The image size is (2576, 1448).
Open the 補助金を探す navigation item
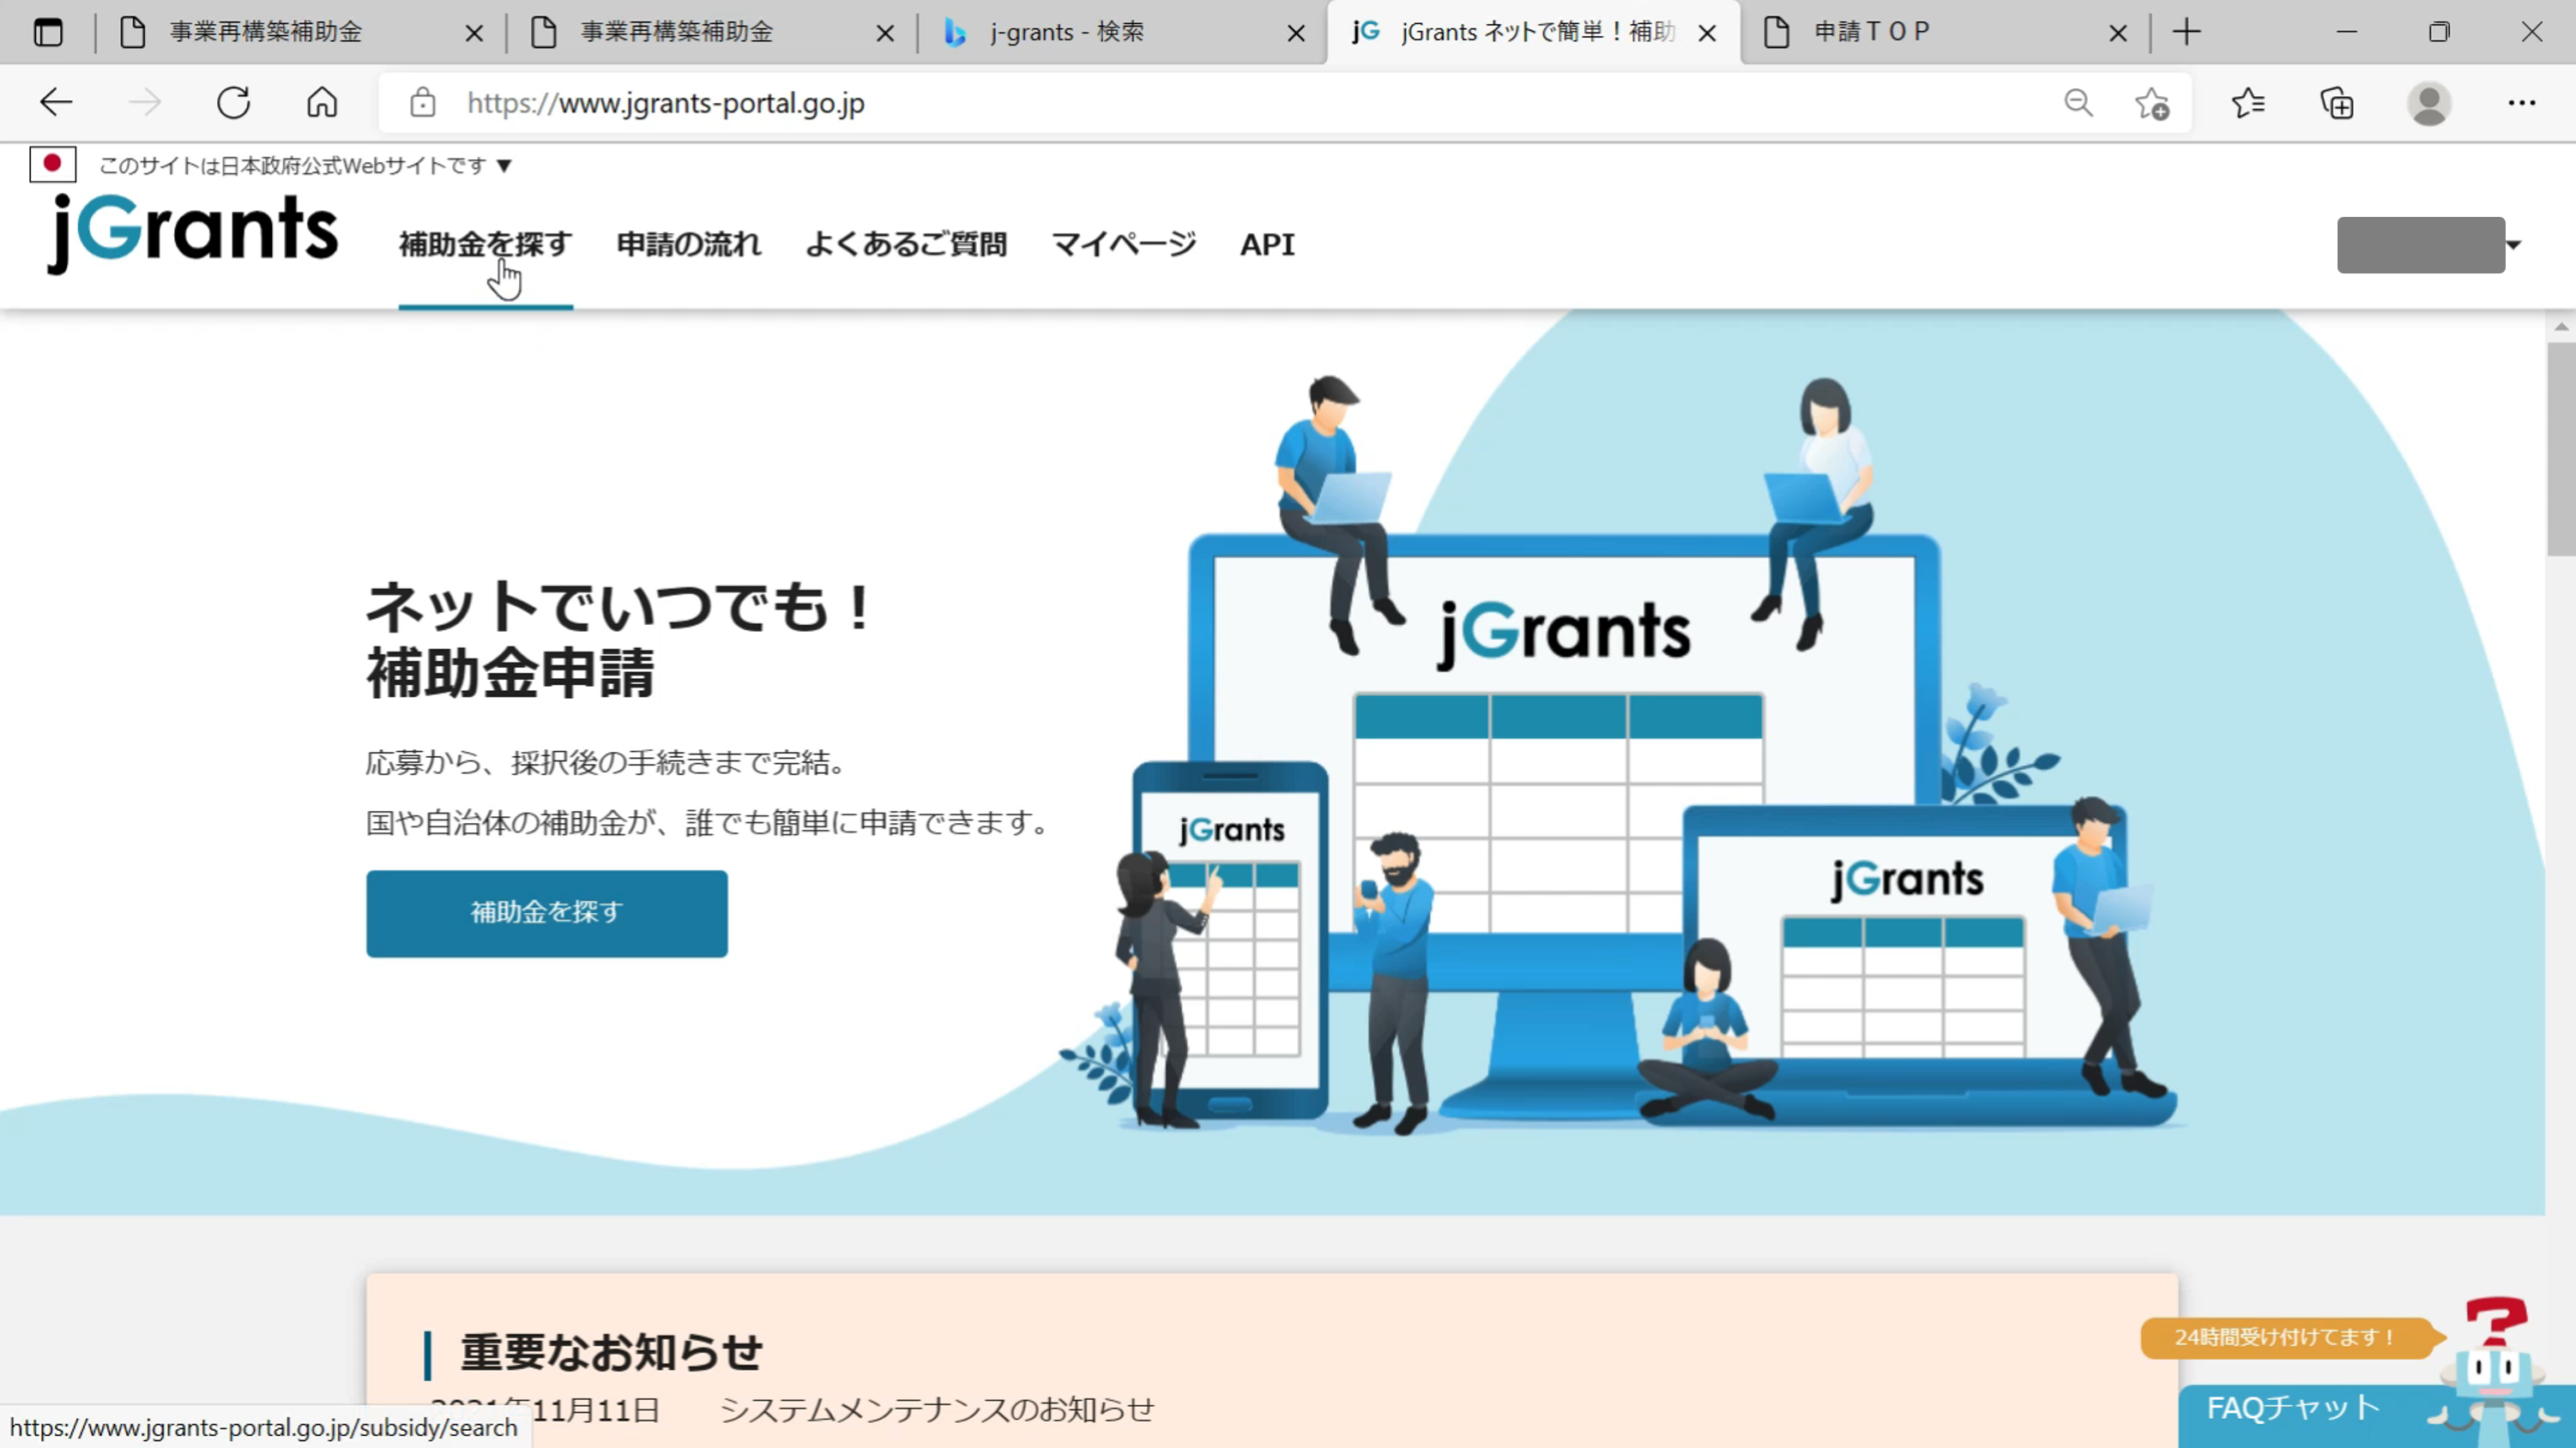coord(485,245)
